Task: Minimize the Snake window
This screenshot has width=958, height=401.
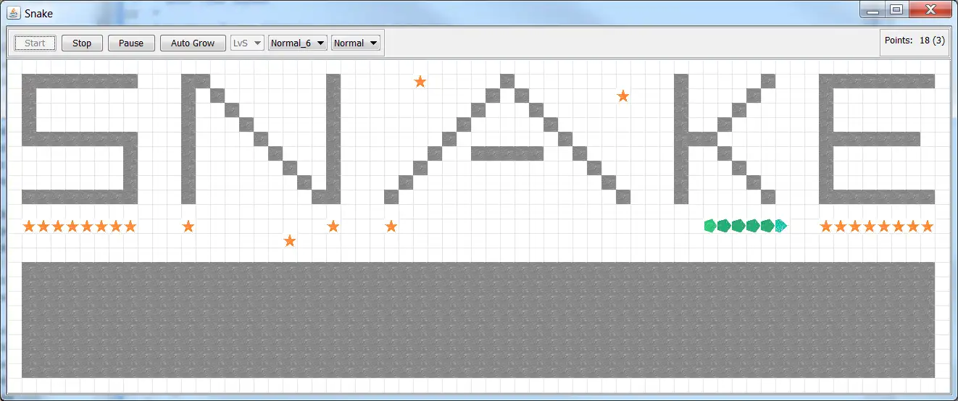Action: coord(873,10)
